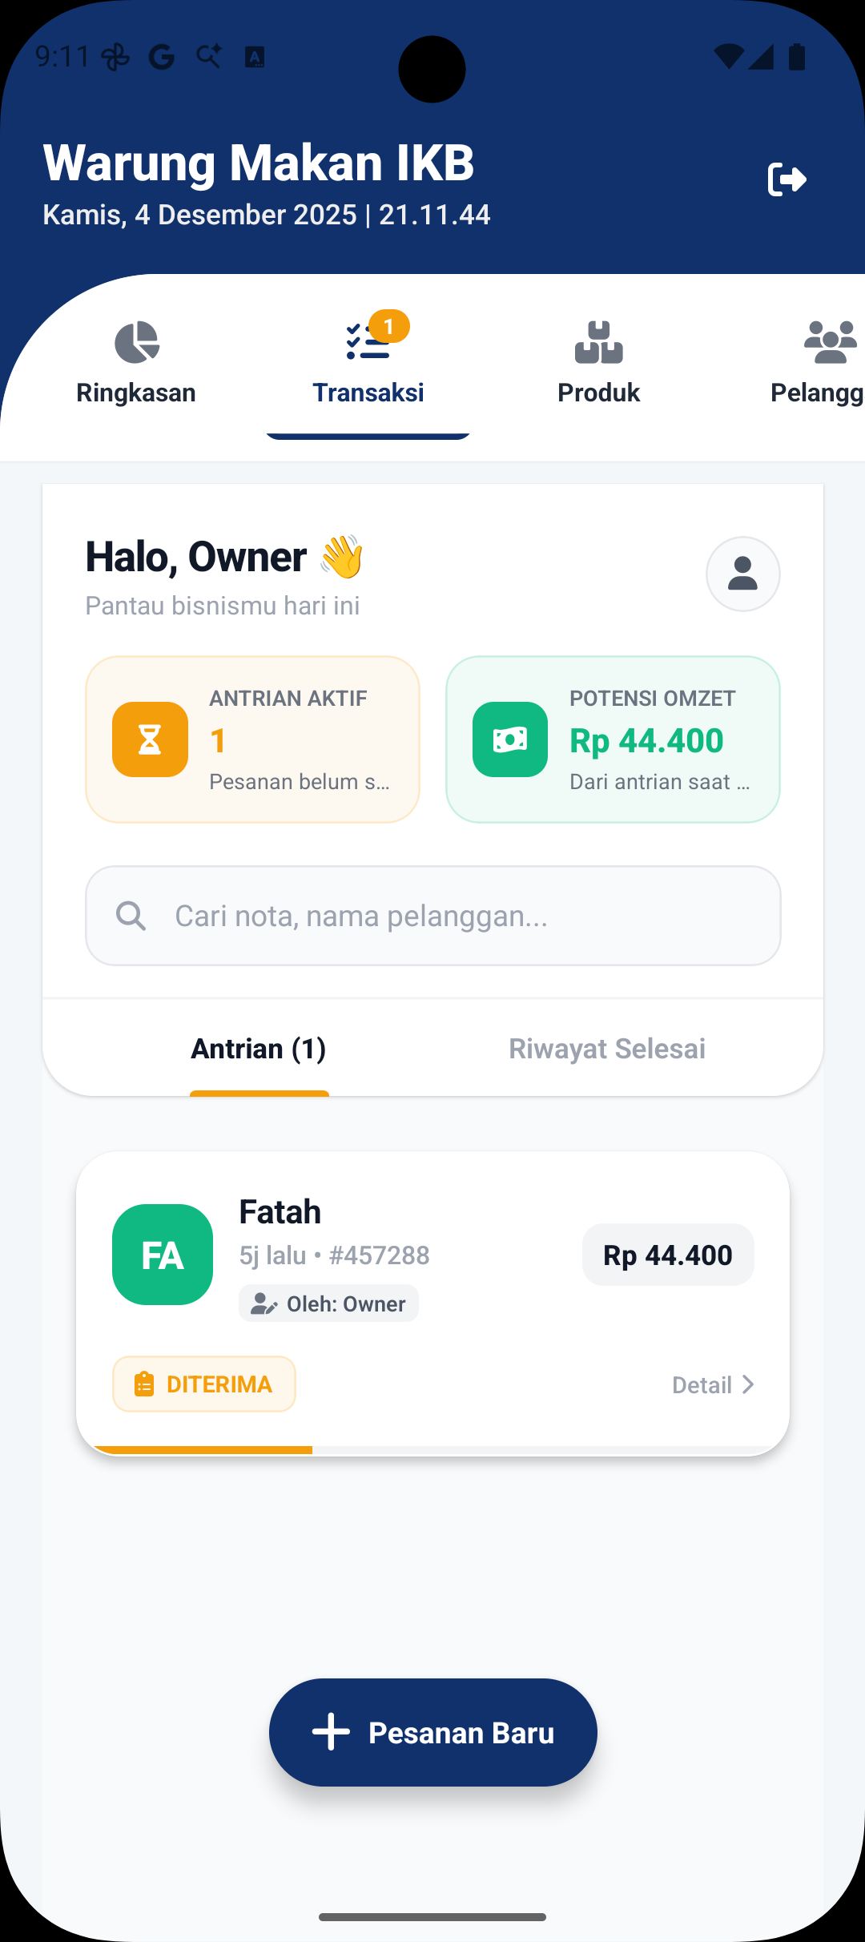
Task: Tap the Oleh: Owner badge
Action: [x=328, y=1303]
